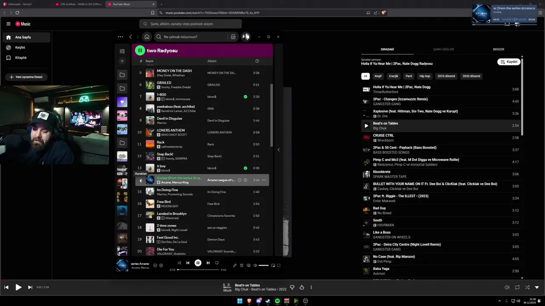Image resolution: width=545 pixels, height=306 pixels.
Task: Open Liked Songs heart playlist in Spotify sidebar
Action: 122,102
